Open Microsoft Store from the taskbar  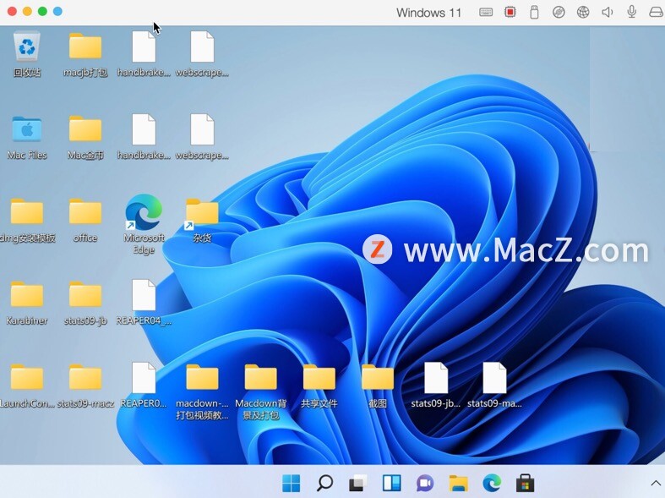525,483
